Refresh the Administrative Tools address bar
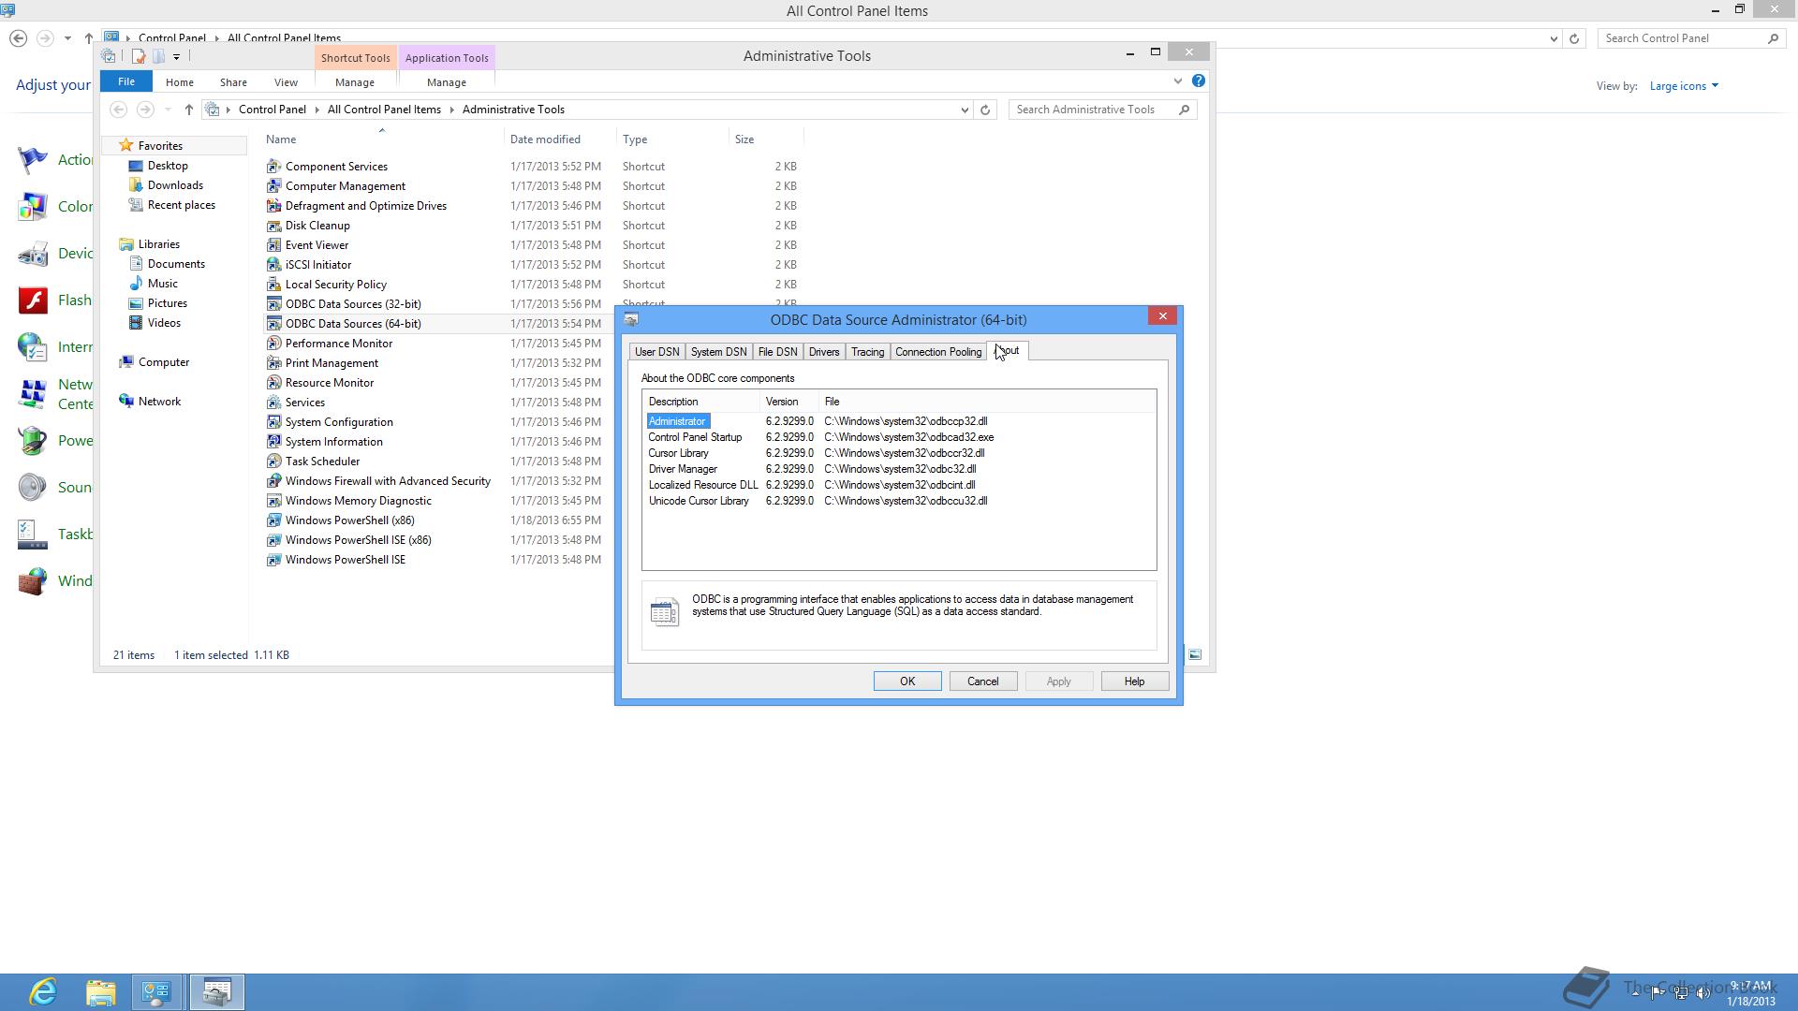The image size is (1798, 1011). [985, 110]
